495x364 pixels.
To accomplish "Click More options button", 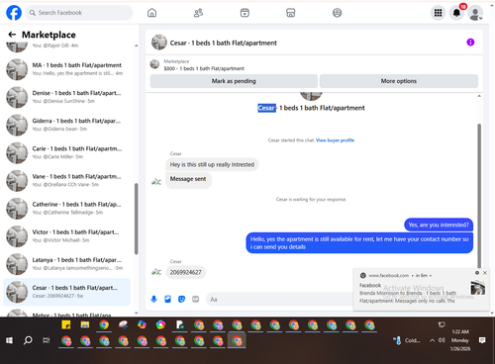I will (399, 81).
